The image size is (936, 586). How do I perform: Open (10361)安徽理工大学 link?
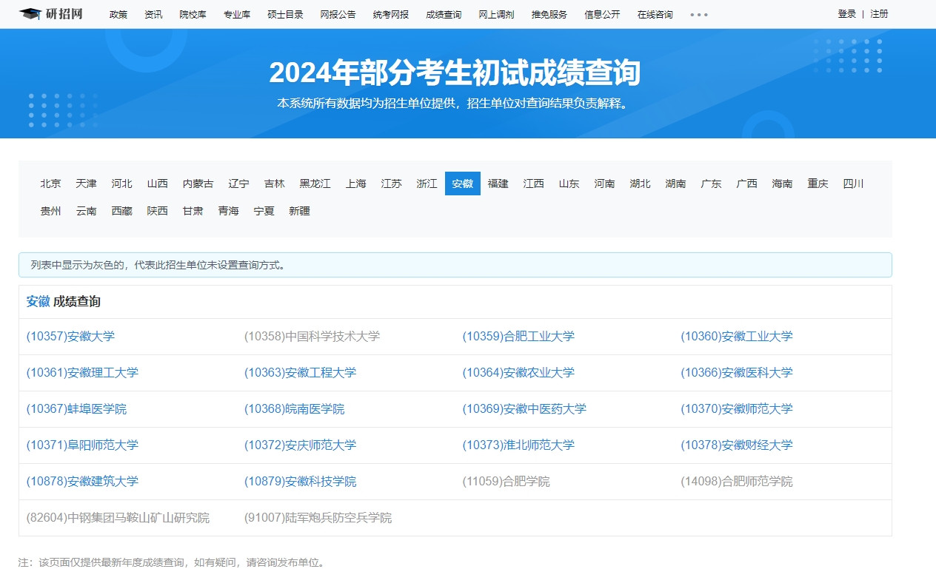(x=82, y=372)
